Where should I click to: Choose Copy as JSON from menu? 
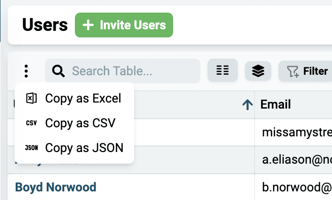click(74, 147)
